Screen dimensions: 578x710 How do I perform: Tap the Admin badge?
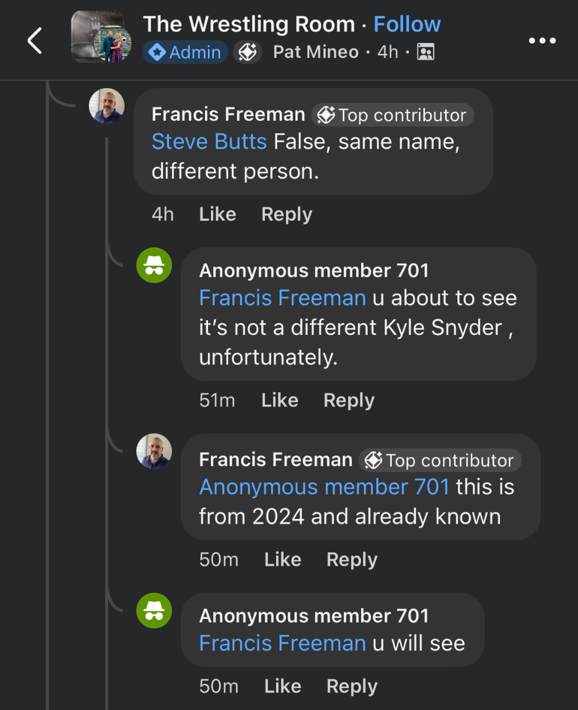(x=185, y=52)
